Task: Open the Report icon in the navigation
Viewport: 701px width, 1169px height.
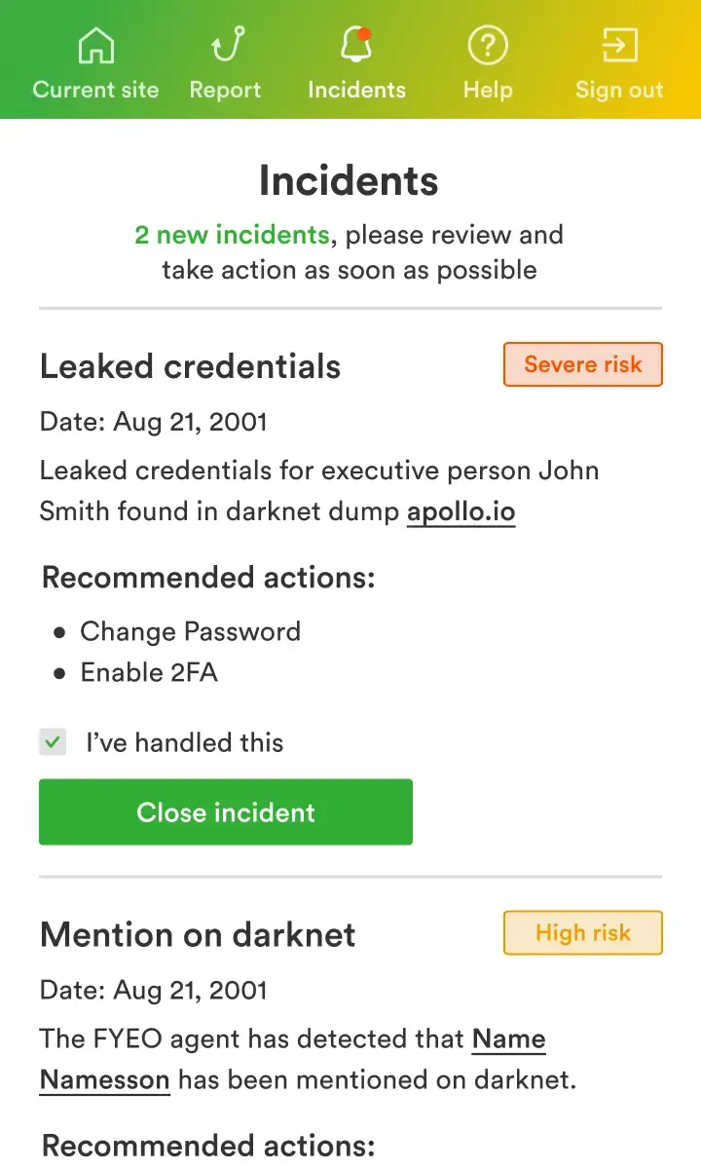Action: pos(225,45)
